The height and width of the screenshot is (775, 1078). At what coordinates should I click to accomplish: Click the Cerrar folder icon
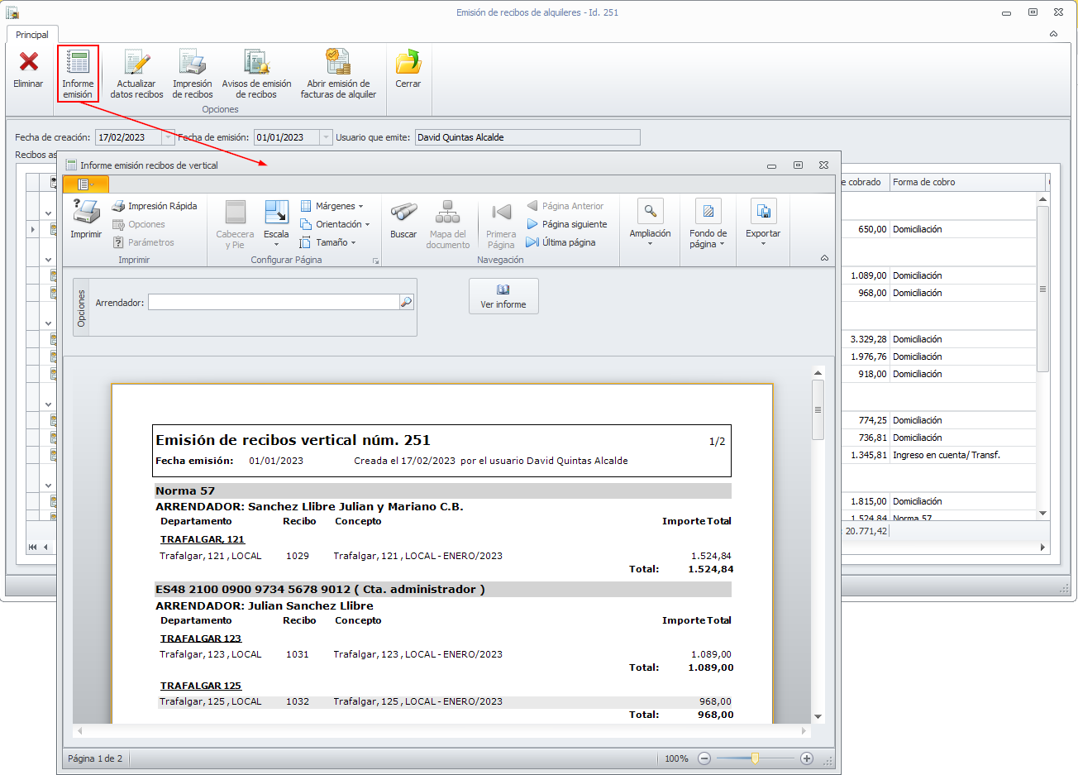point(408,64)
